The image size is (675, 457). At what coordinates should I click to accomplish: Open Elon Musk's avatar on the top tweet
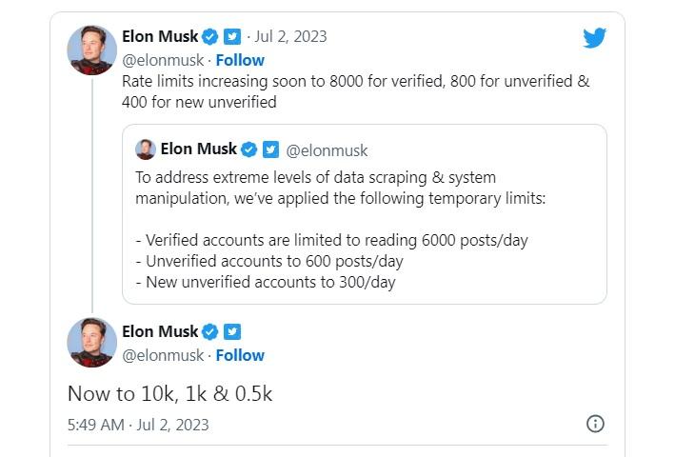click(92, 50)
